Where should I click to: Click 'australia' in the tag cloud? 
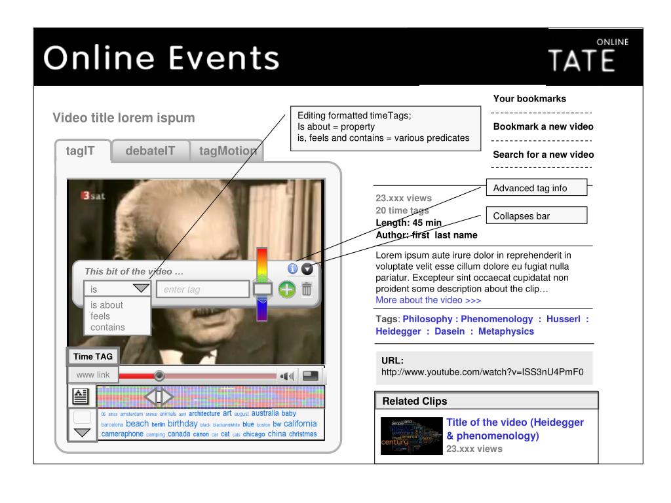pyautogui.click(x=265, y=413)
